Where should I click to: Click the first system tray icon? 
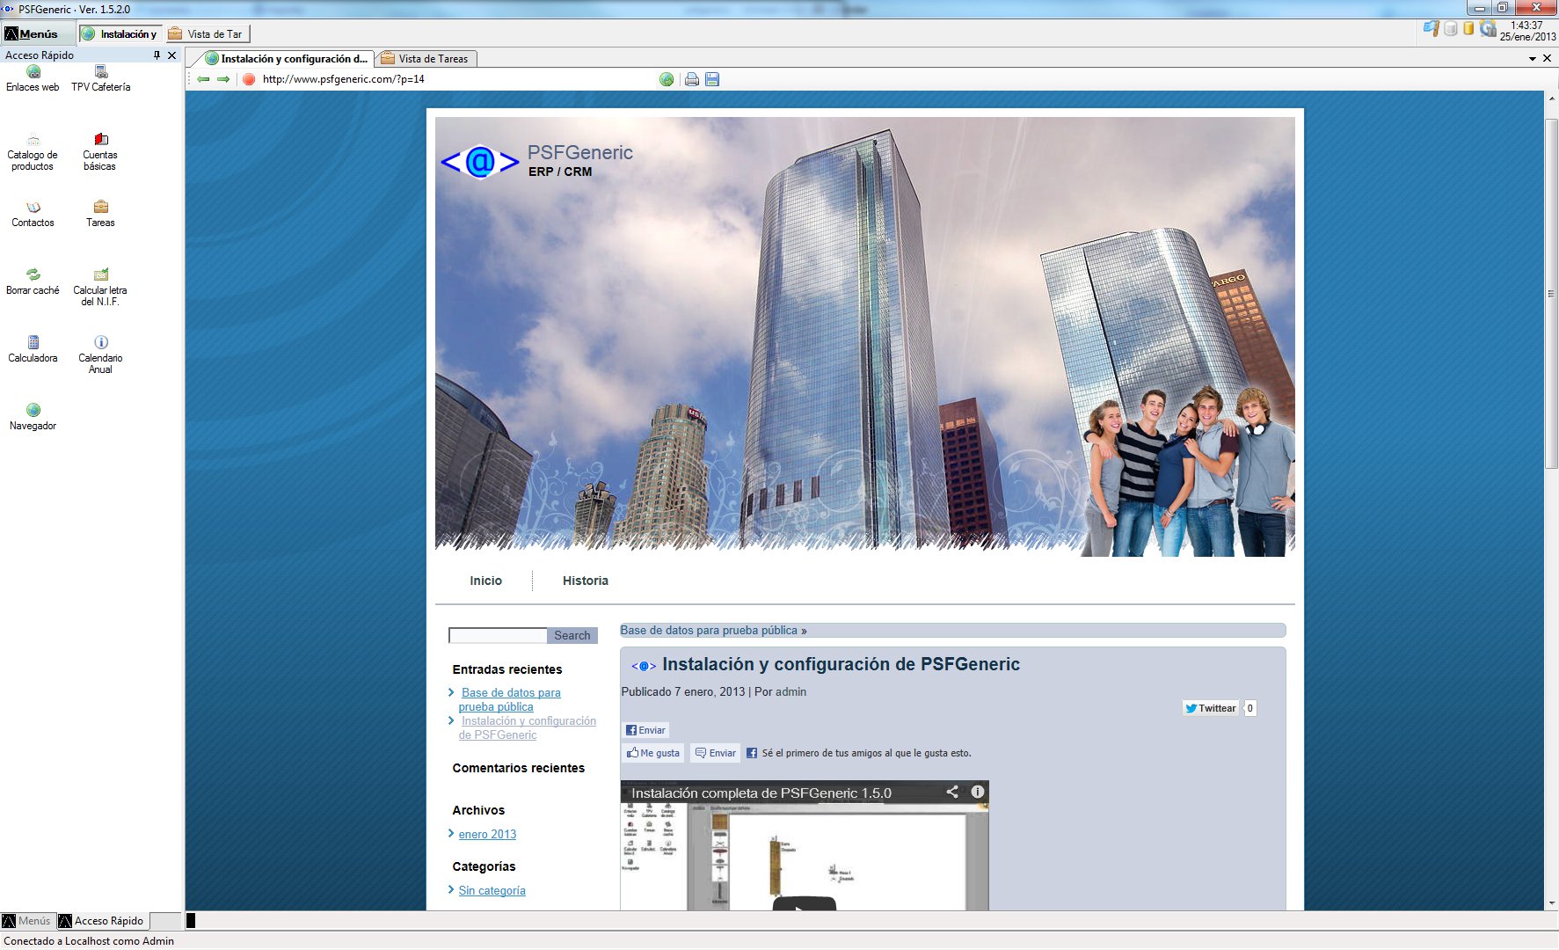point(1431,29)
